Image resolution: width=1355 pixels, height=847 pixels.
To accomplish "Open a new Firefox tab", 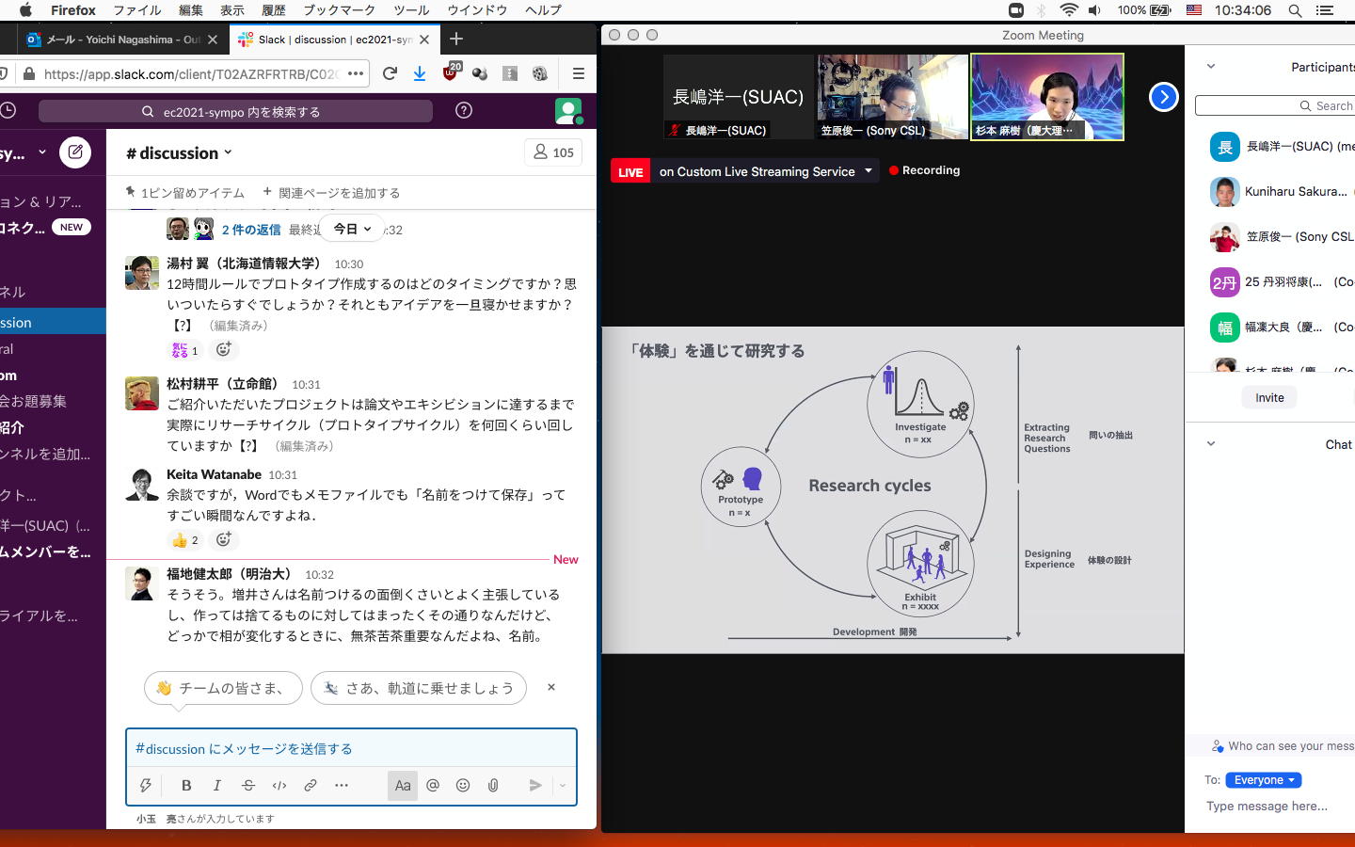I will [456, 39].
